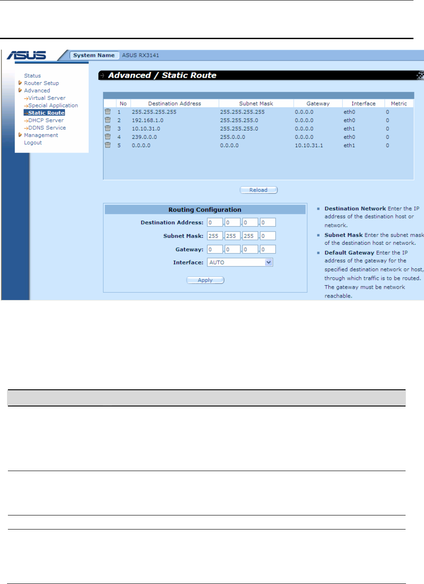Open the Management section
Screen dimensions: 424x584
41,135
